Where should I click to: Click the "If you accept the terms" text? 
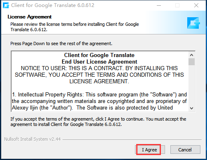pyautogui.click(x=98, y=122)
